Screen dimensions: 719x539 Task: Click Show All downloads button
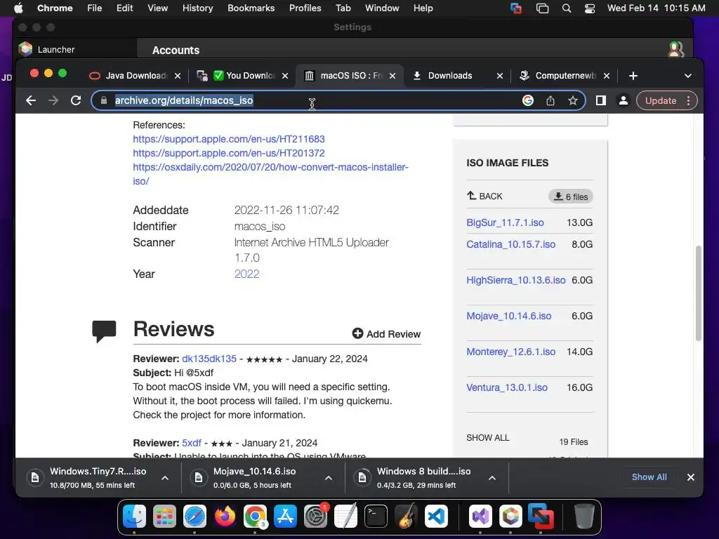point(649,477)
